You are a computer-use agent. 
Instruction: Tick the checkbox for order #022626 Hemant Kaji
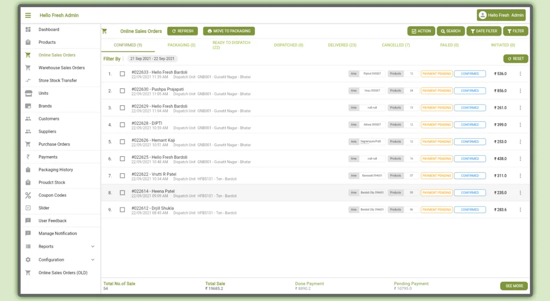[122, 142]
